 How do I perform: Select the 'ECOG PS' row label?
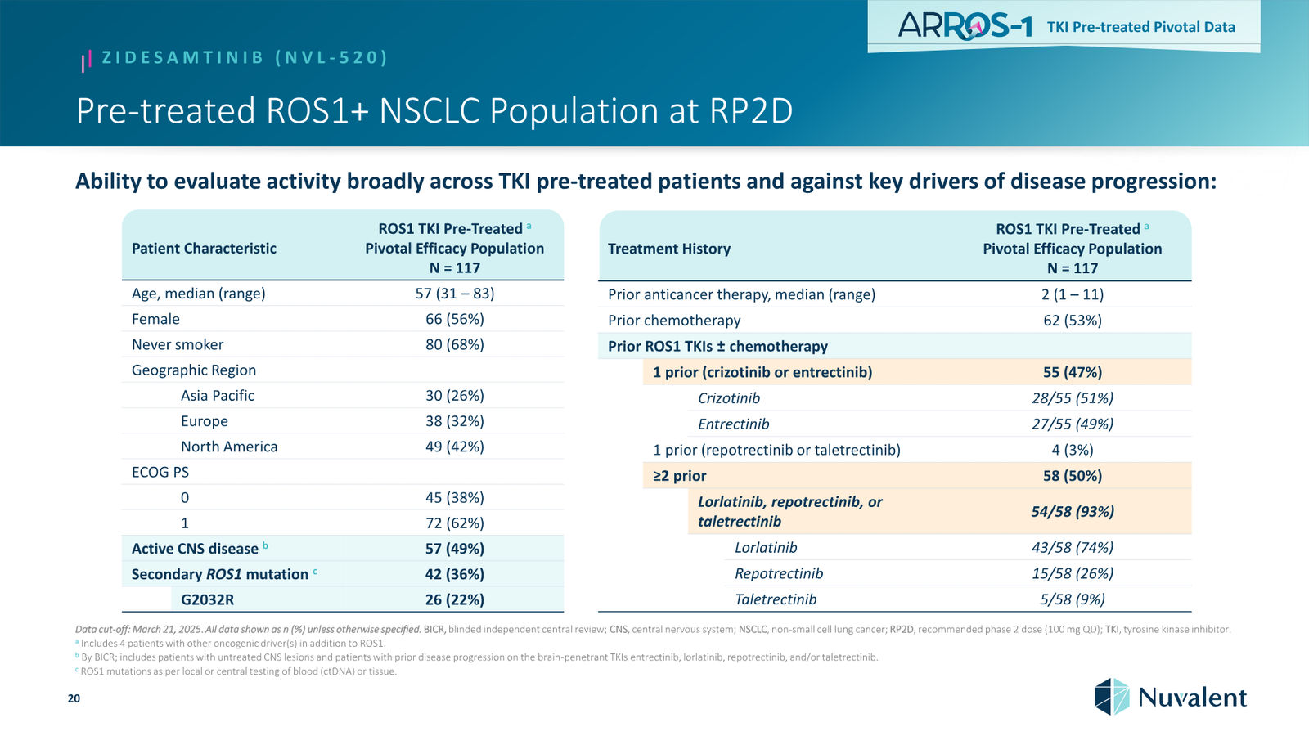(160, 472)
